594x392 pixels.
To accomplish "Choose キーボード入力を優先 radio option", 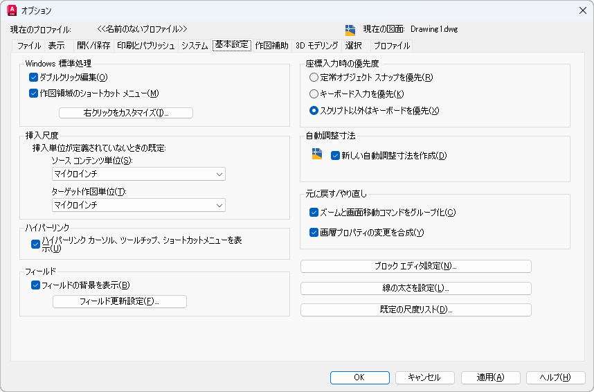I will point(314,93).
